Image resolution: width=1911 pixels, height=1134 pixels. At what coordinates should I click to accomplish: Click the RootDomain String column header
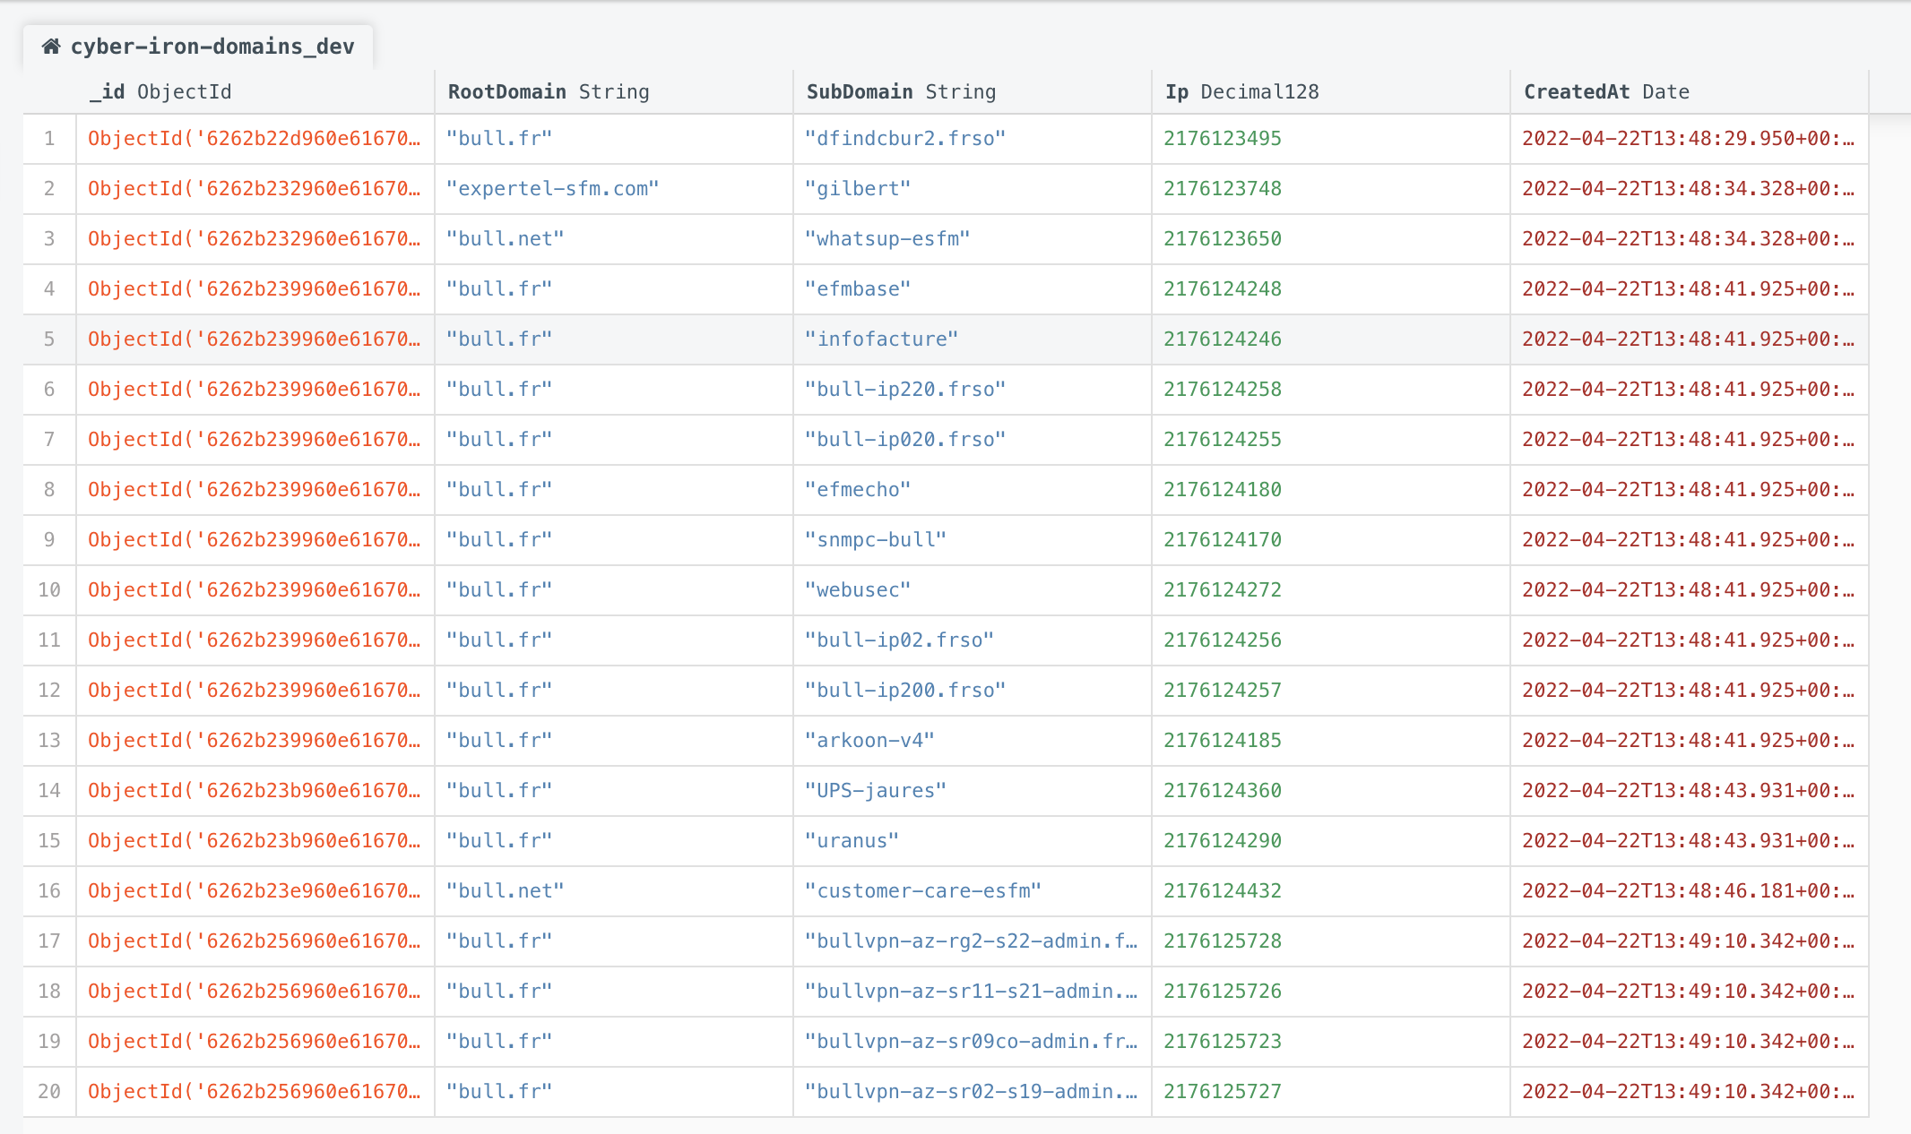tap(548, 91)
